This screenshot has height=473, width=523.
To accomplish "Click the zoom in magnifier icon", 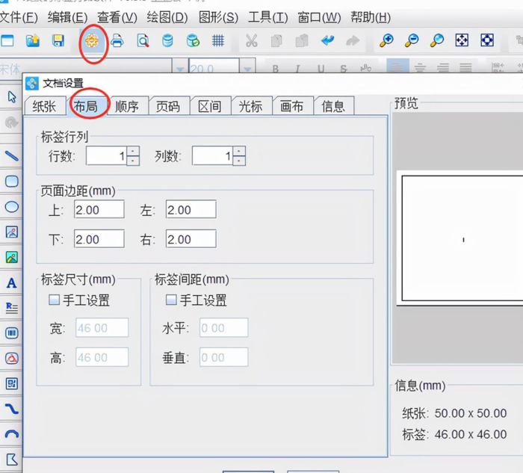I will (x=386, y=40).
